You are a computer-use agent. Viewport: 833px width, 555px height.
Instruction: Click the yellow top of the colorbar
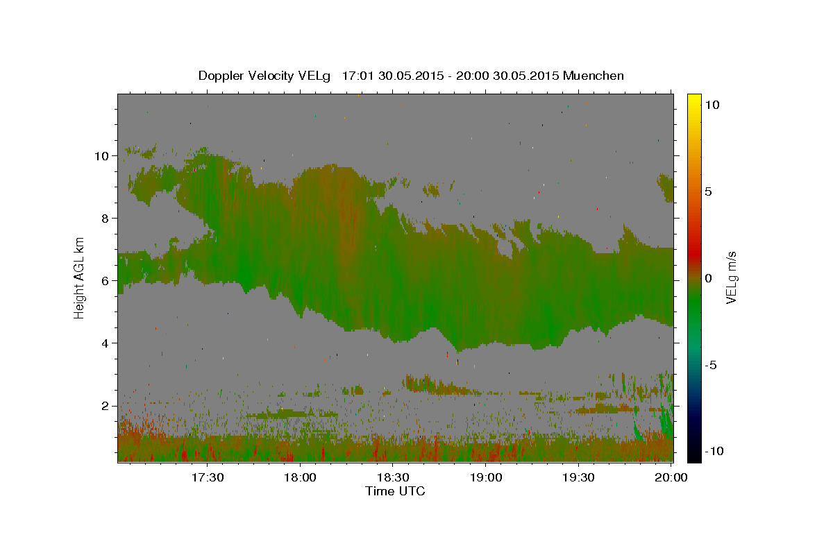(x=694, y=101)
